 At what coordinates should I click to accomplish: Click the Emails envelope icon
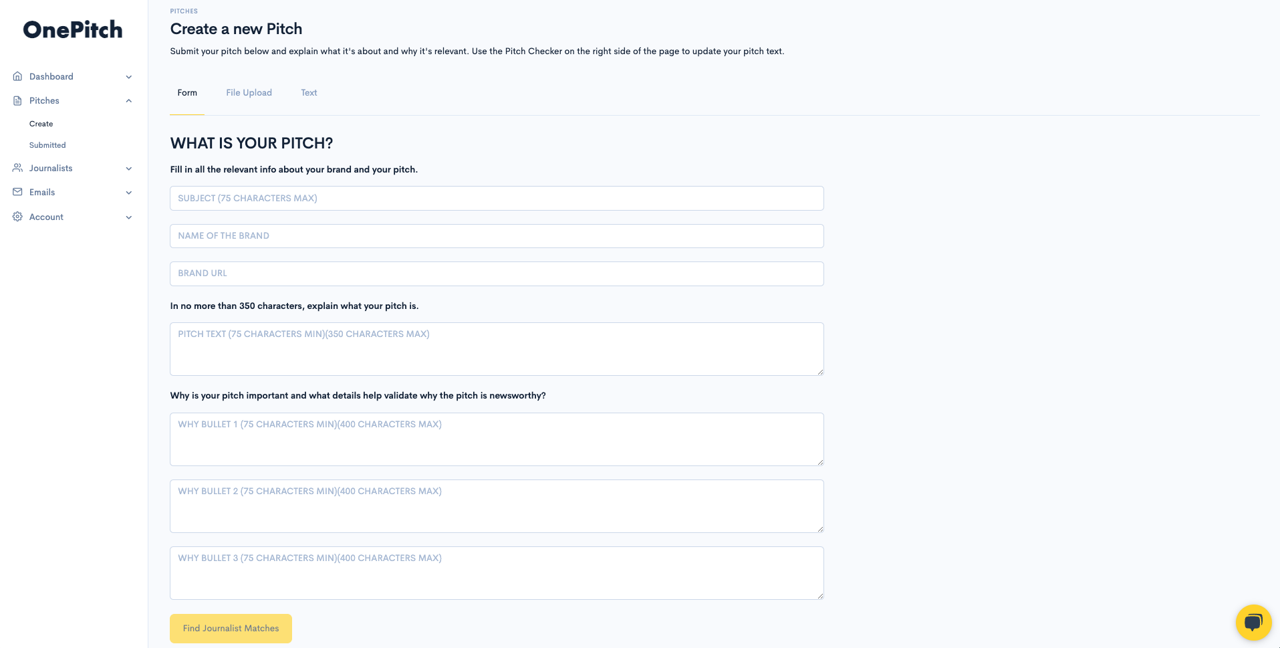[x=17, y=192]
